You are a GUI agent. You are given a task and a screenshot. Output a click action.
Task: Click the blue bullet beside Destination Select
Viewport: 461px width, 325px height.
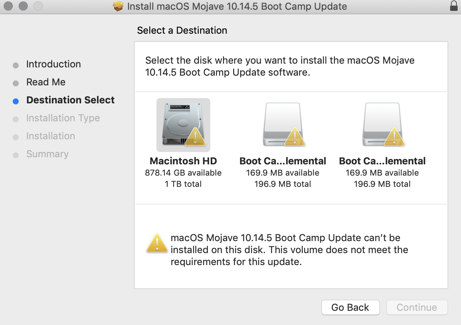16,101
